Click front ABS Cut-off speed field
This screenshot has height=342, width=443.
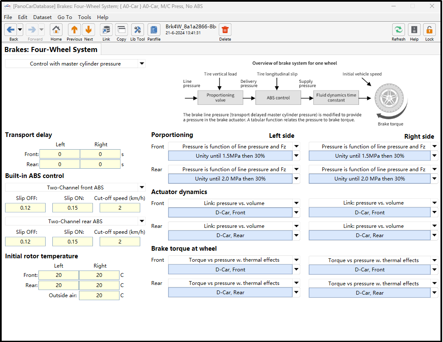point(120,208)
